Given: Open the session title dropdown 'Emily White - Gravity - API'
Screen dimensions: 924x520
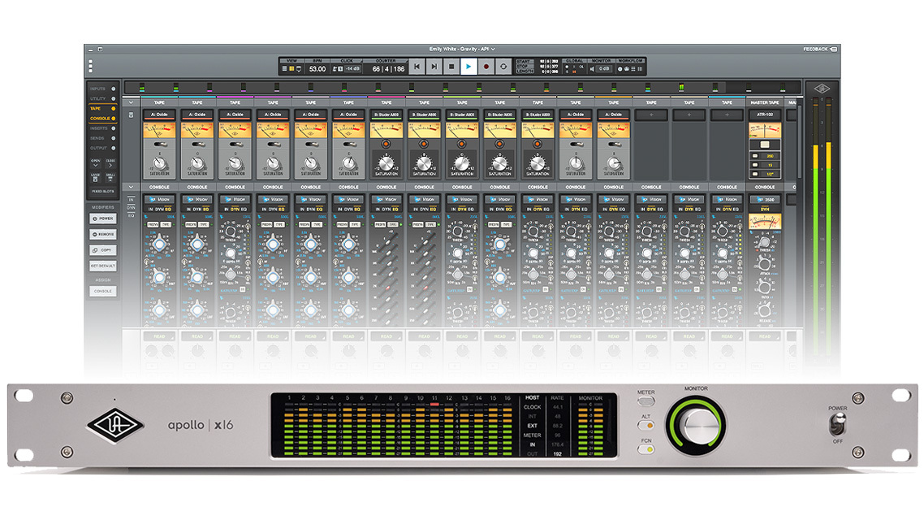Looking at the screenshot, I should point(462,49).
